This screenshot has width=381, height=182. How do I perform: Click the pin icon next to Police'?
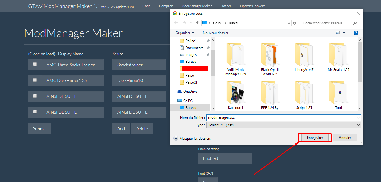point(208,41)
